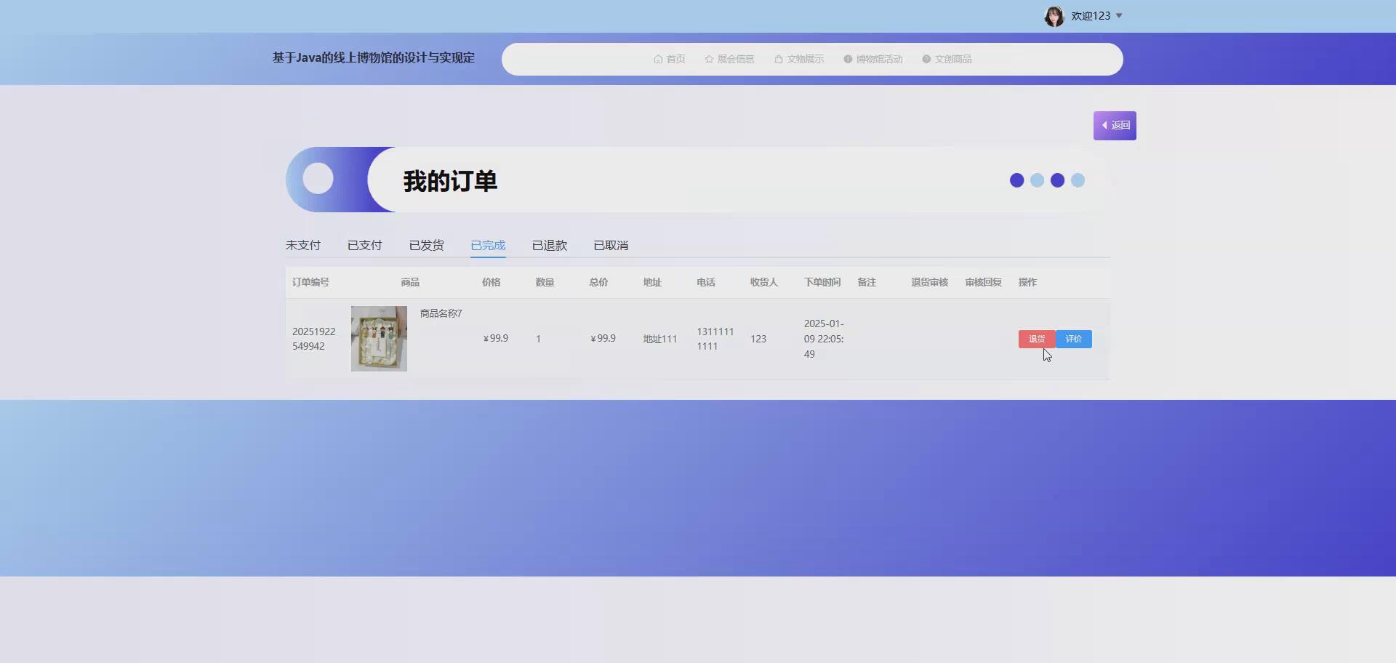The height and width of the screenshot is (663, 1396).
Task: Click the first dark blue decorative dot
Action: tap(1016, 180)
